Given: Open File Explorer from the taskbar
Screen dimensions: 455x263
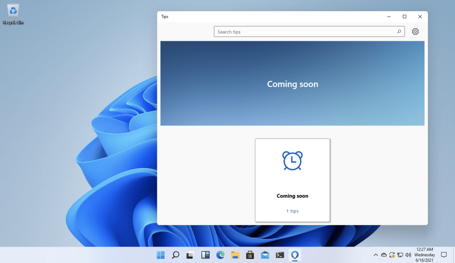Looking at the screenshot, I should tap(235, 255).
